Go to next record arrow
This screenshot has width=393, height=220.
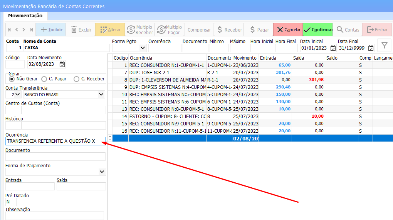click(x=24, y=30)
